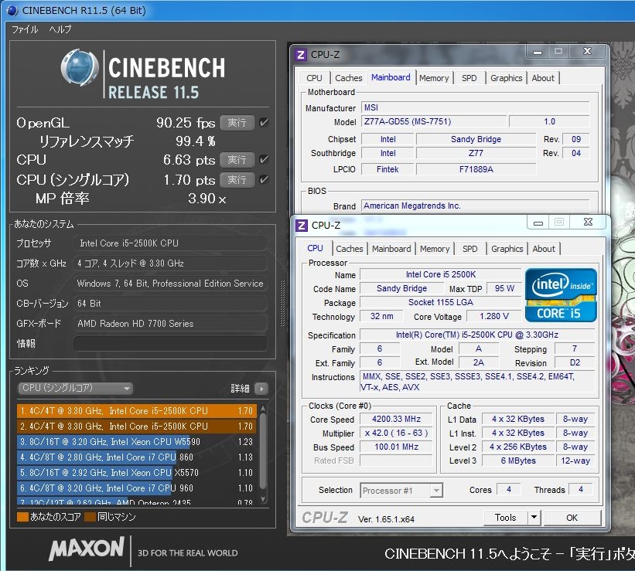The height and width of the screenshot is (571, 635).
Task: Run the CPU benchmark with 実行 button
Action: (x=237, y=159)
